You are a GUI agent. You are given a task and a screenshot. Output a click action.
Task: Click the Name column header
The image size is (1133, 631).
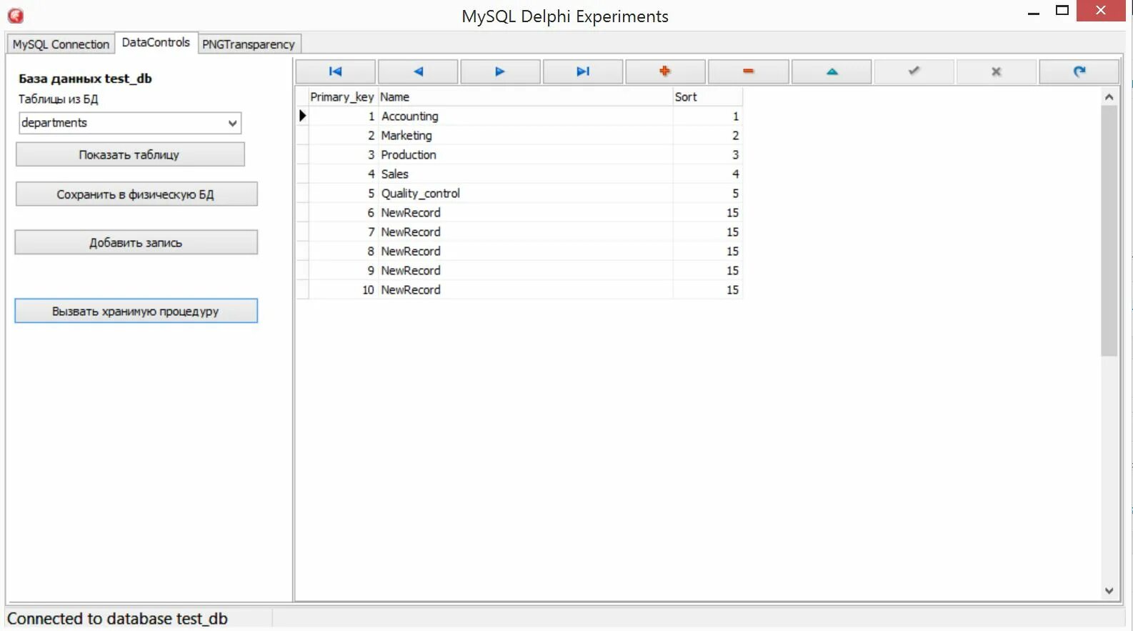(525, 96)
